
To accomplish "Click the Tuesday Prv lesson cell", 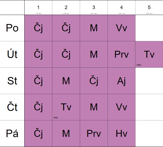I will tap(121, 54).
